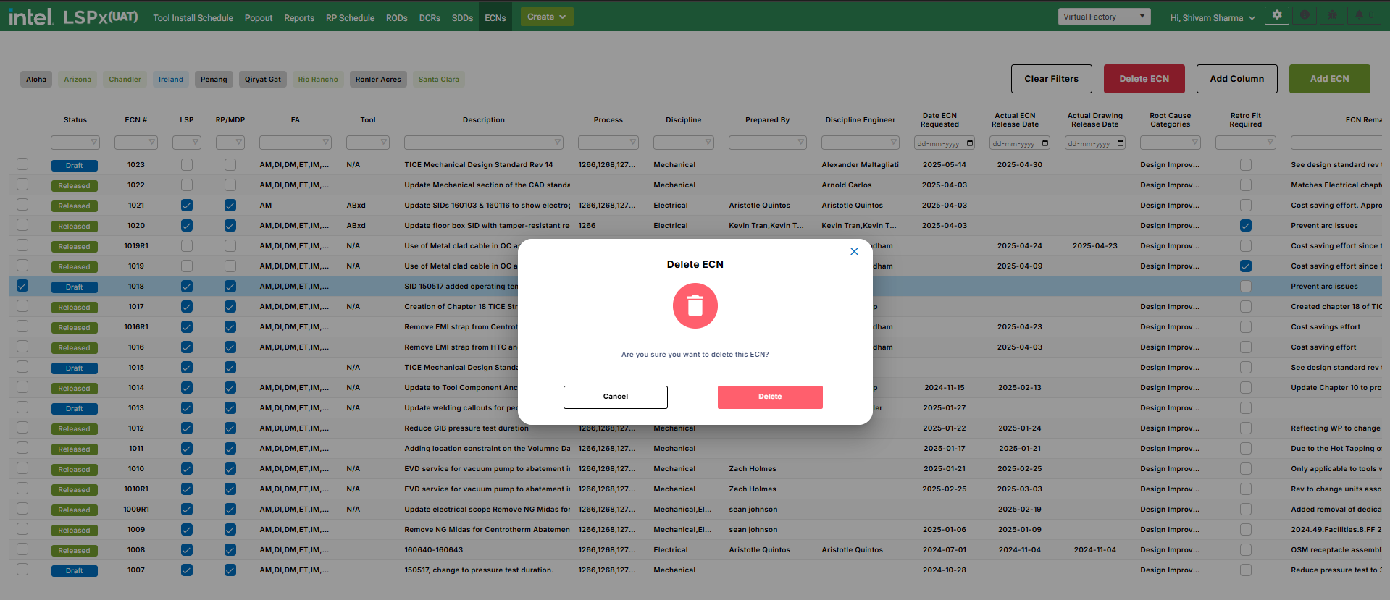The height and width of the screenshot is (600, 1390).
Task: Expand the Hi, Shivam Sharma user menu
Action: [1212, 18]
